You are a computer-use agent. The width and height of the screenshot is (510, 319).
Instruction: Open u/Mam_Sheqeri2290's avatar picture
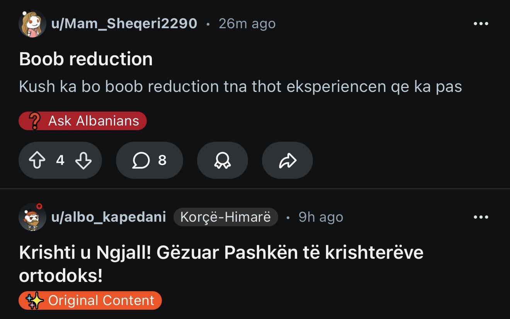coord(32,24)
